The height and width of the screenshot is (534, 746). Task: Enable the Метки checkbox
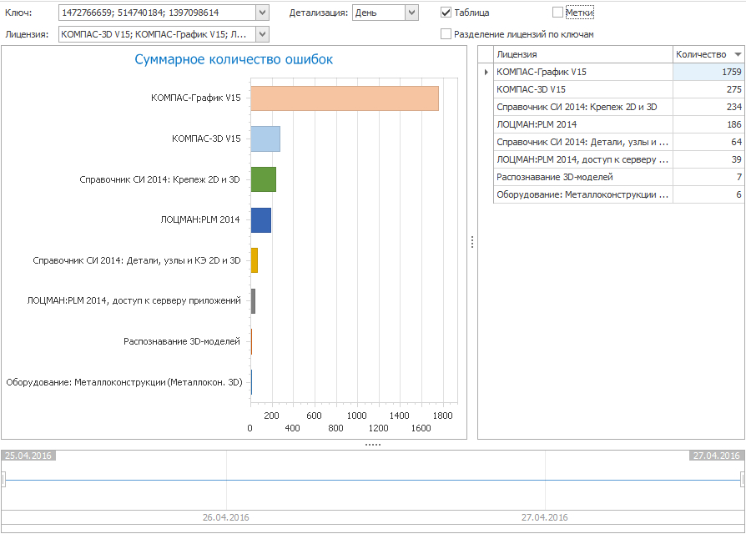tap(557, 13)
